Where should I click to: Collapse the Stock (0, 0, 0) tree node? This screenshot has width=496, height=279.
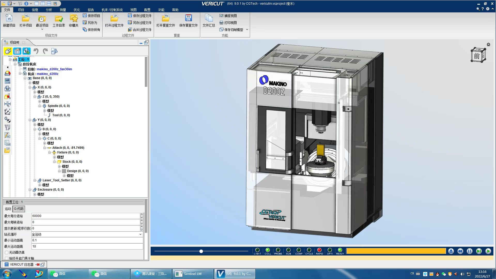[55, 162]
